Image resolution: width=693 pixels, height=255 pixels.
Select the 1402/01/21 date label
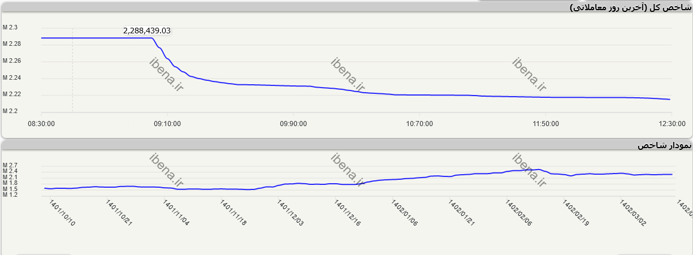(x=462, y=213)
